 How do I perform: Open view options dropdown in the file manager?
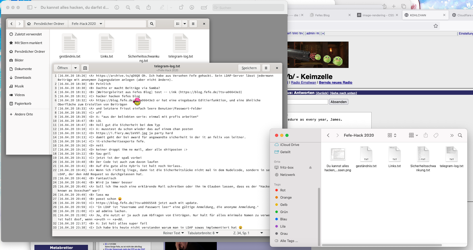coord(185,24)
